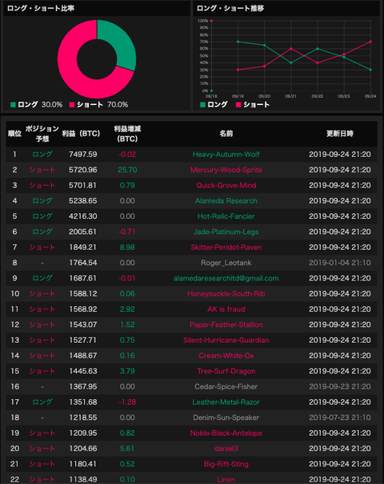Open trader Denim-Sun-Speaker
Image resolution: width=384 pixels, height=484 pixels.
pyautogui.click(x=226, y=417)
